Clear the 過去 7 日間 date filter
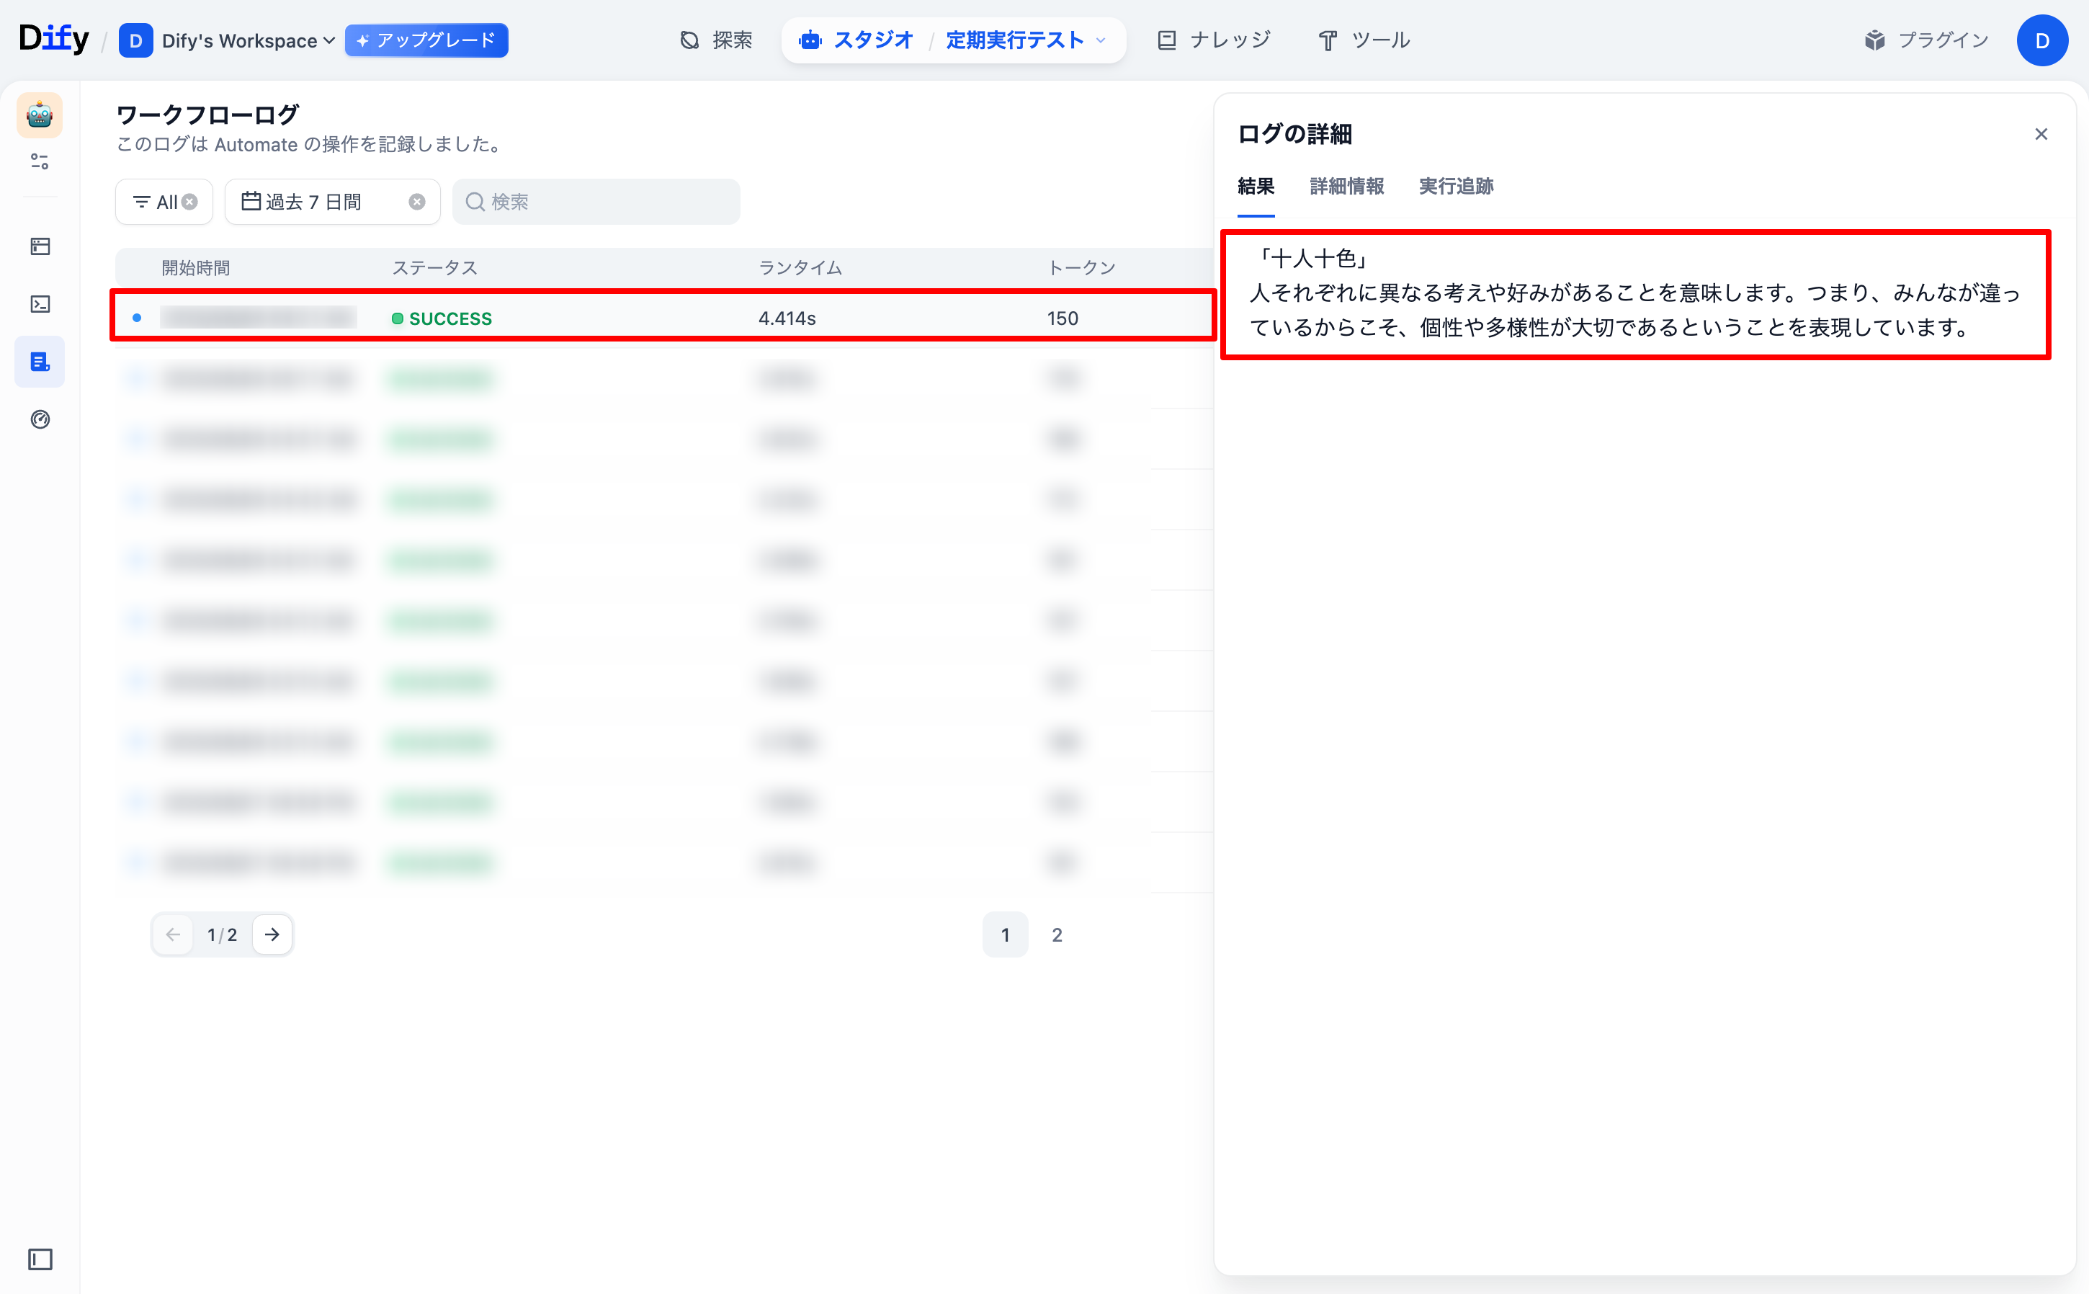This screenshot has width=2089, height=1294. click(x=416, y=202)
